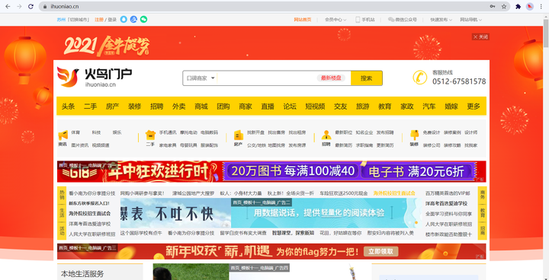The image size is (549, 280).
Task: Open the 手机通讯 link
Action: pos(168,132)
